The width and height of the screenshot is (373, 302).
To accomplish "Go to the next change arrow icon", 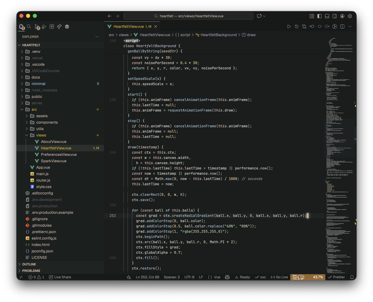I will 327,27.
